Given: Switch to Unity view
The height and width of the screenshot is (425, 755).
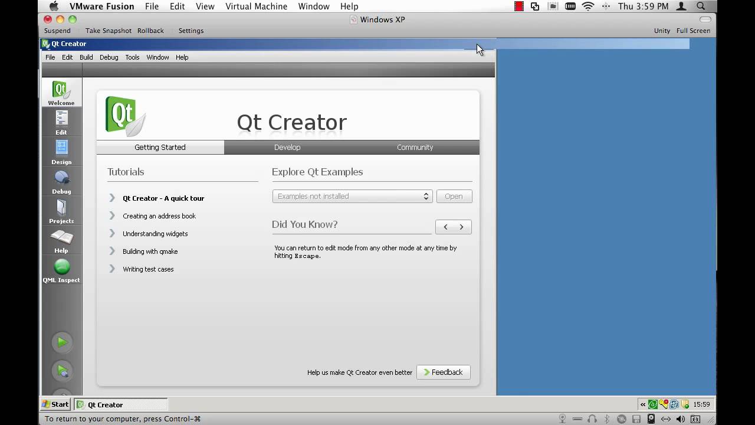Looking at the screenshot, I should [662, 31].
